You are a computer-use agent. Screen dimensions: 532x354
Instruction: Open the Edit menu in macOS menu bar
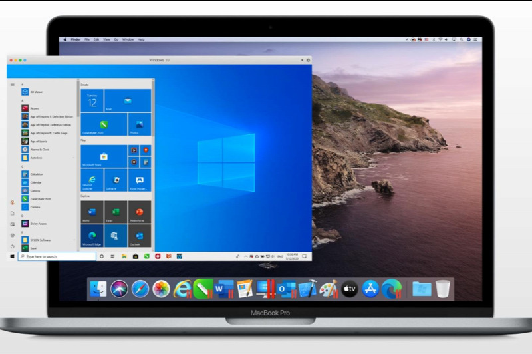[x=96, y=39]
